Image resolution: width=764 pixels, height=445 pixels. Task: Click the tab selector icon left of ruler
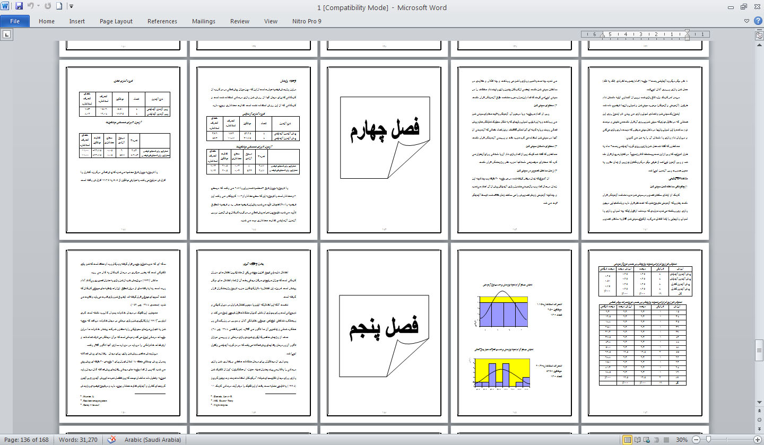[7, 34]
